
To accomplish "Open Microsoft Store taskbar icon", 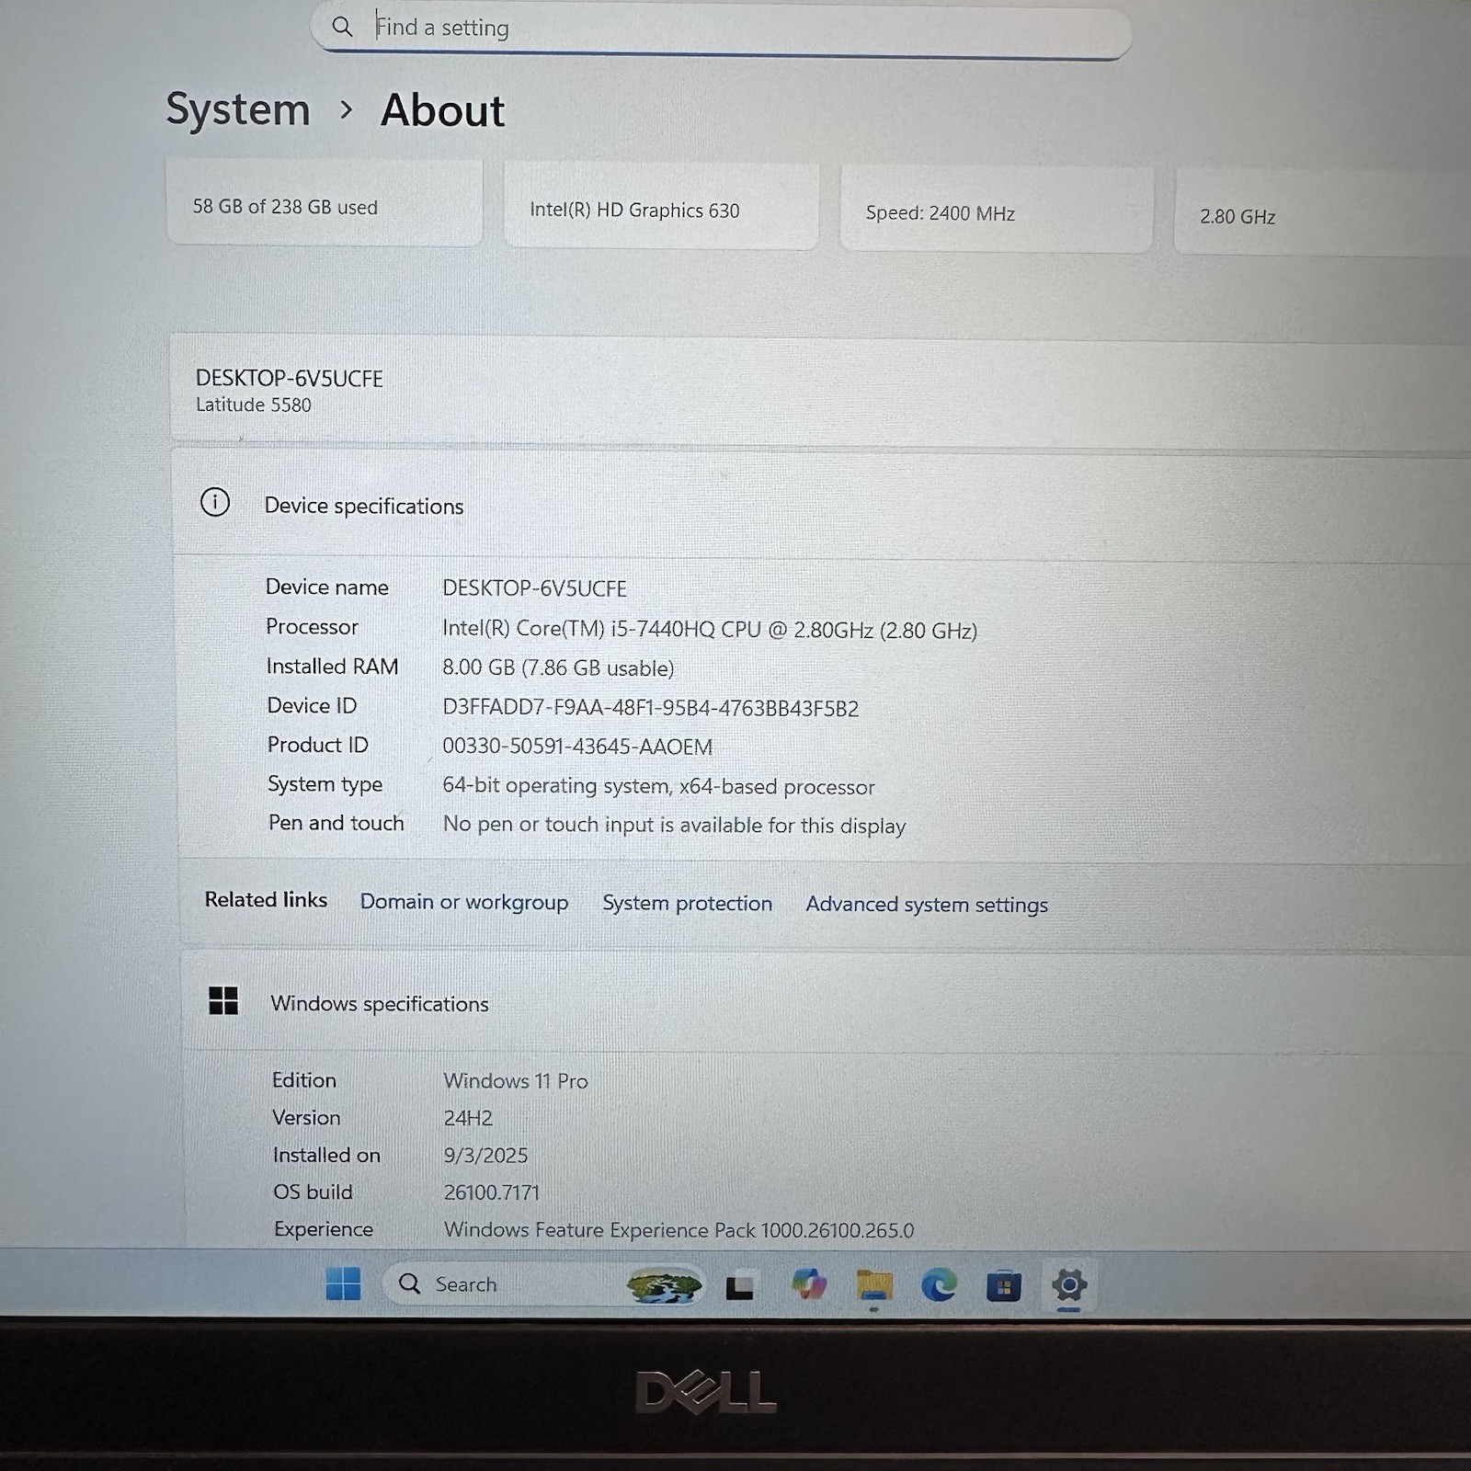I will 1004,1286.
